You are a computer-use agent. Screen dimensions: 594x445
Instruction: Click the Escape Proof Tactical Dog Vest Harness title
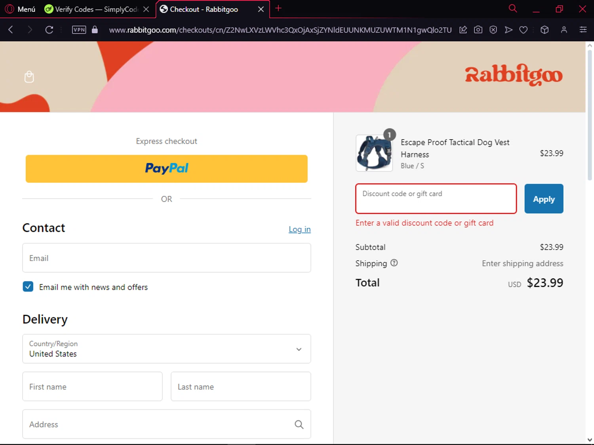(455, 148)
